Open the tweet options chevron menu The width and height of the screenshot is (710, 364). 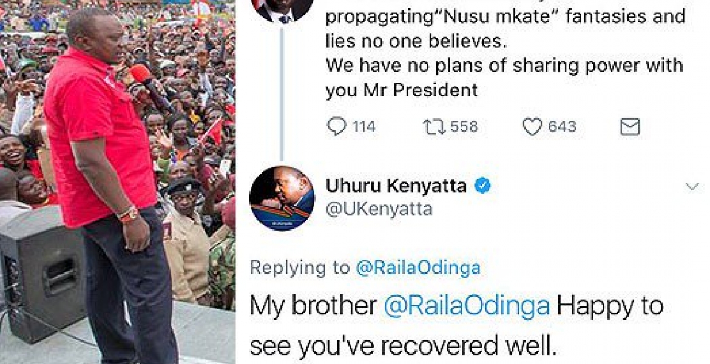coord(692,186)
